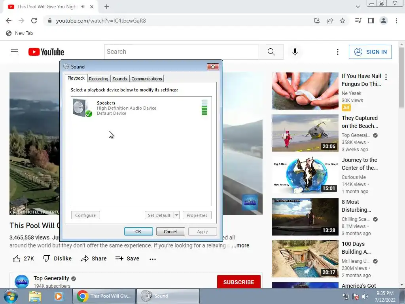Open options for Nail Fungus ad video
Viewport: 405px width, 304px height.
pos(386,77)
